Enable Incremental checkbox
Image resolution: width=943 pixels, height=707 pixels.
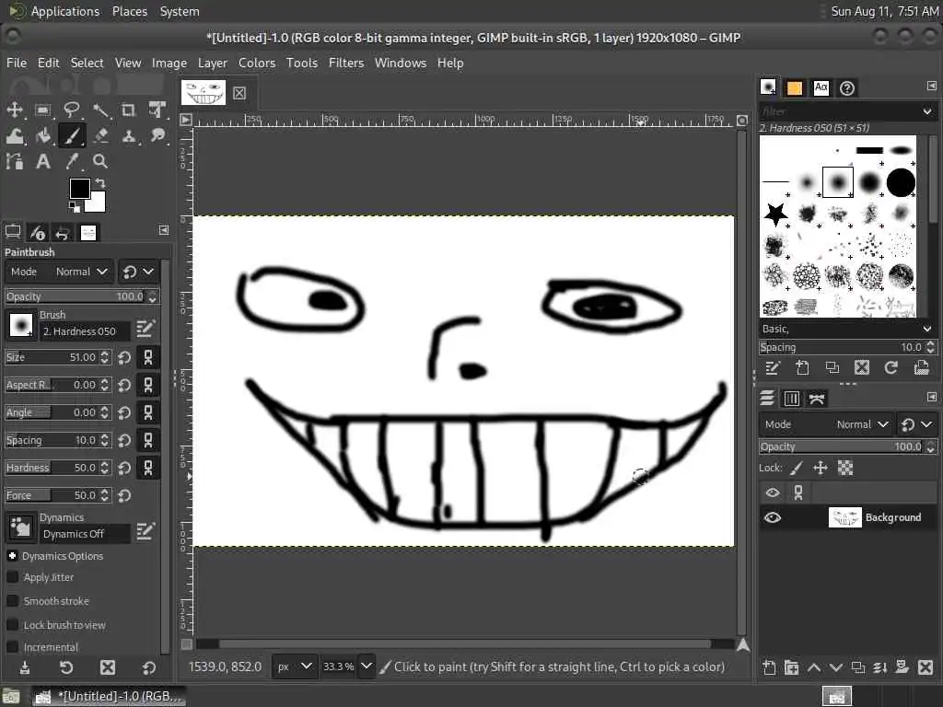tap(12, 647)
